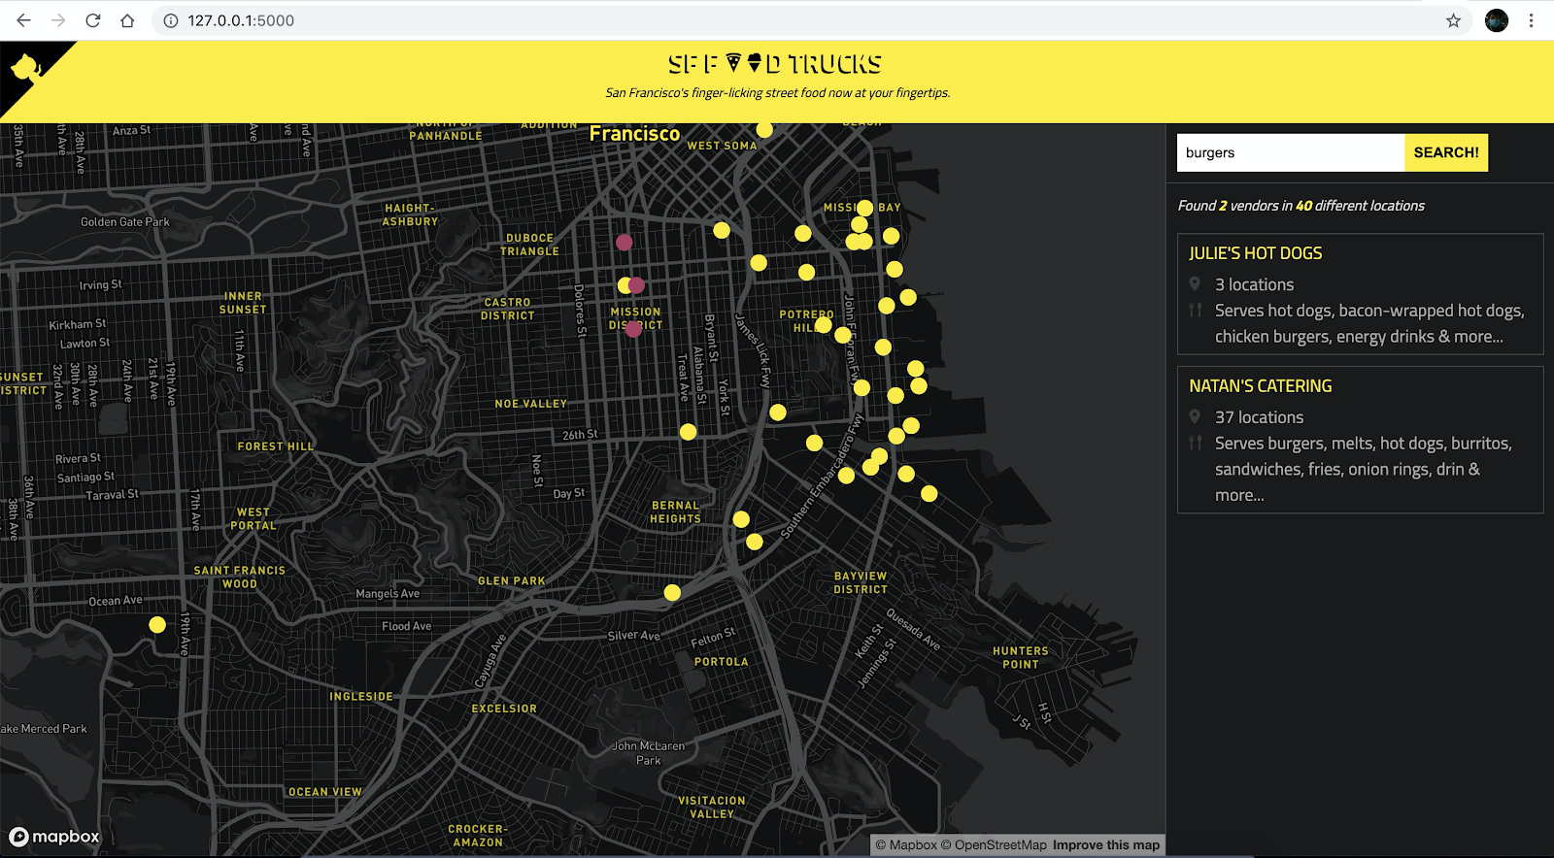The height and width of the screenshot is (858, 1554).
Task: Select the purple marker nearest Duboce Triangle
Action: coord(625,243)
